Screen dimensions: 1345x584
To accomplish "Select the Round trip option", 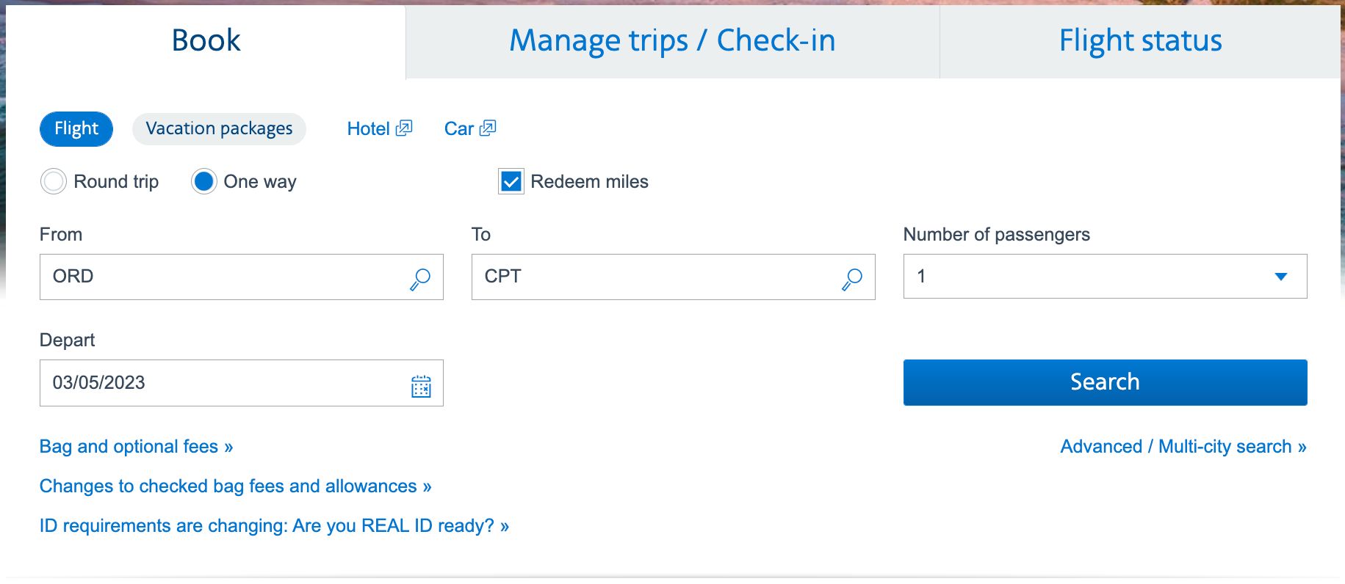I will (53, 181).
